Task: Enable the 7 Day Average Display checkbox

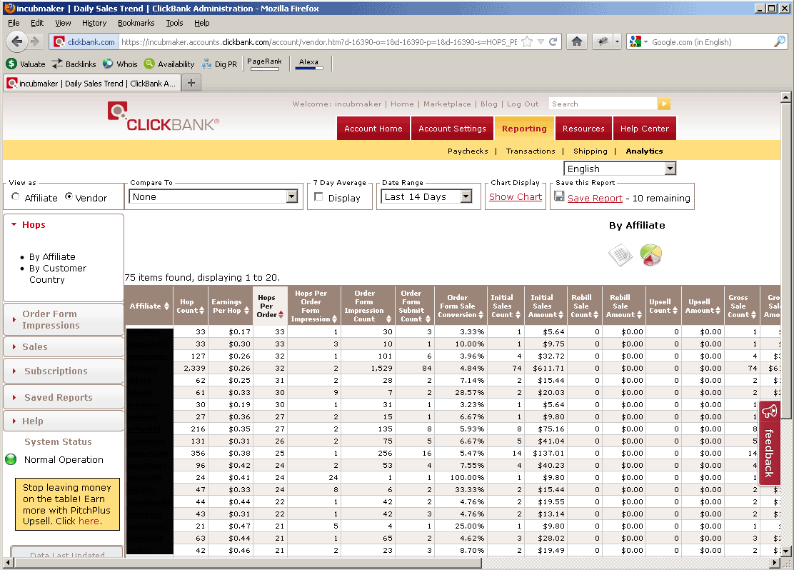Action: click(x=319, y=197)
